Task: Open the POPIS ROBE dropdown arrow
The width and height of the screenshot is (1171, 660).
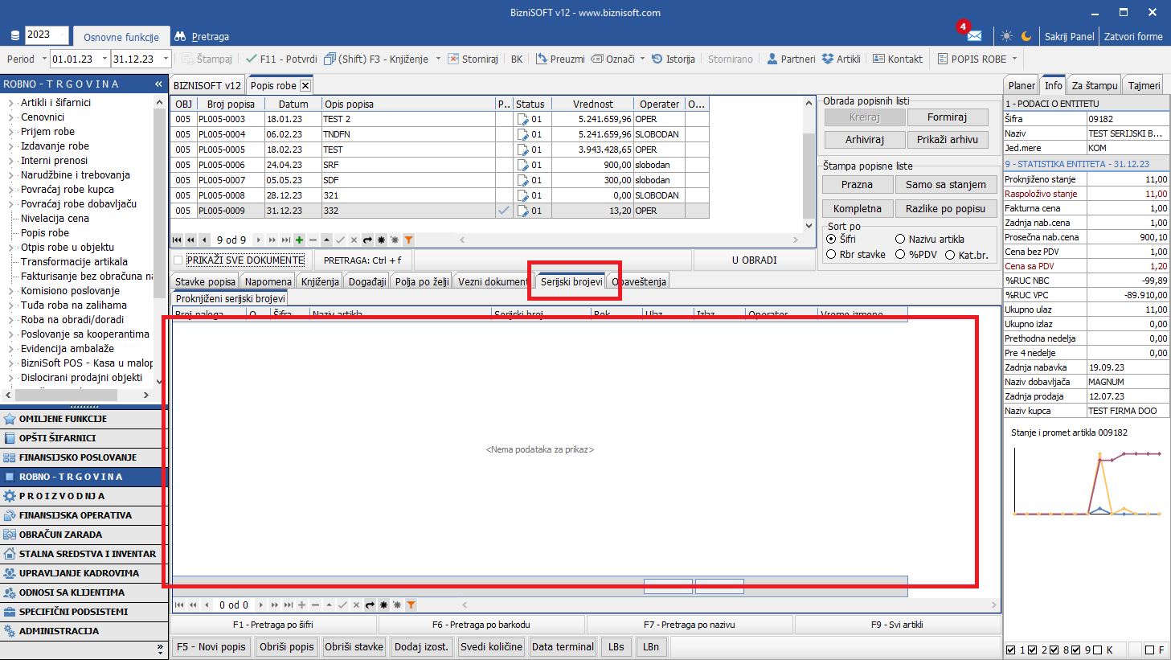Action: tap(1014, 59)
